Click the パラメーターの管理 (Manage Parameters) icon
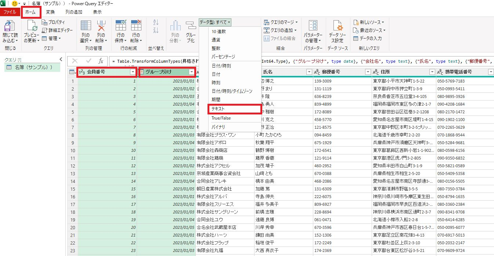Image resolution: width=494 pixels, height=256 pixels. [x=313, y=26]
